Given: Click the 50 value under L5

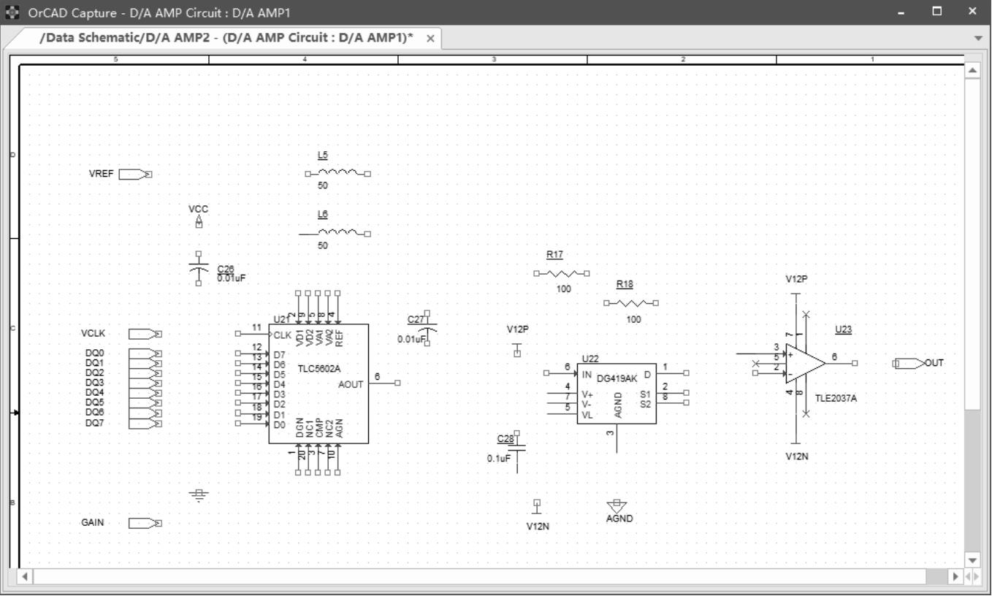Looking at the screenshot, I should point(323,186).
